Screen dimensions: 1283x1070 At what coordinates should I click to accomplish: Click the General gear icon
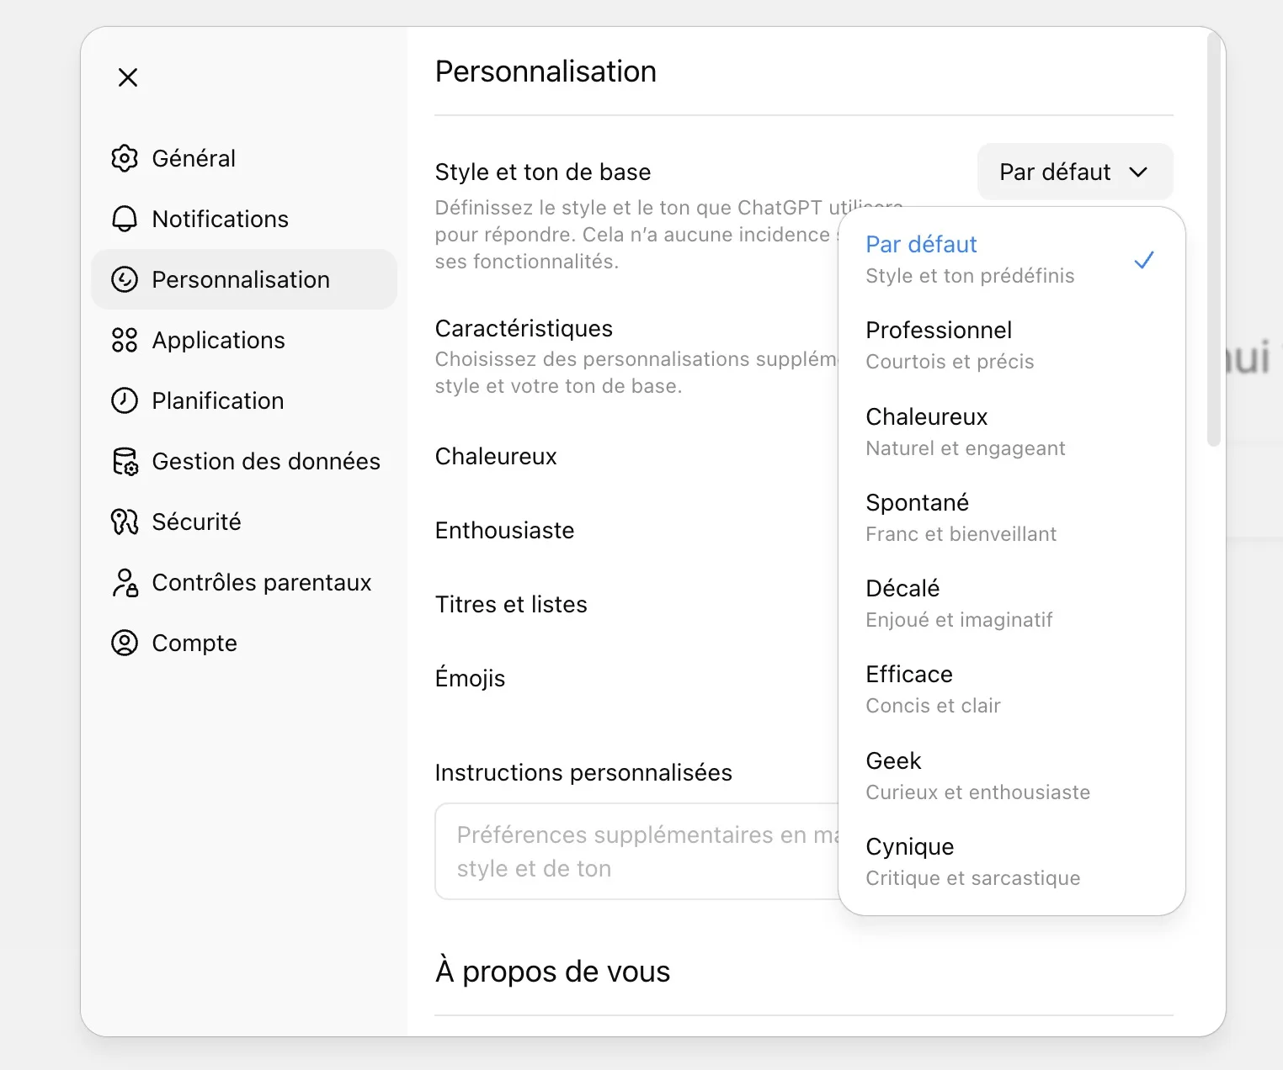[x=125, y=158]
